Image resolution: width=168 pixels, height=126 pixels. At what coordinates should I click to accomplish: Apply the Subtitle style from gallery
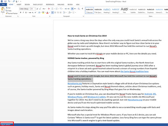[133, 10]
